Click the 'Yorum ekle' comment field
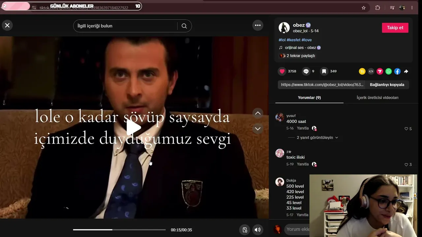Screen dimensions: 422x237 pos(298,229)
